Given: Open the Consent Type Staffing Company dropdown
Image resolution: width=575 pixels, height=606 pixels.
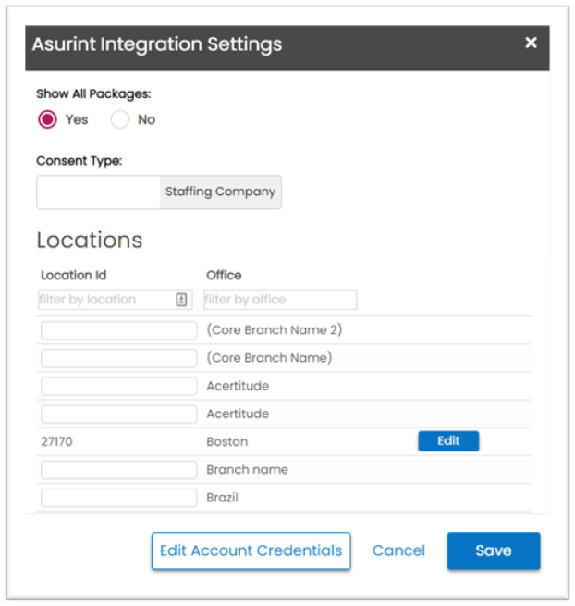Looking at the screenshot, I should coord(159,192).
